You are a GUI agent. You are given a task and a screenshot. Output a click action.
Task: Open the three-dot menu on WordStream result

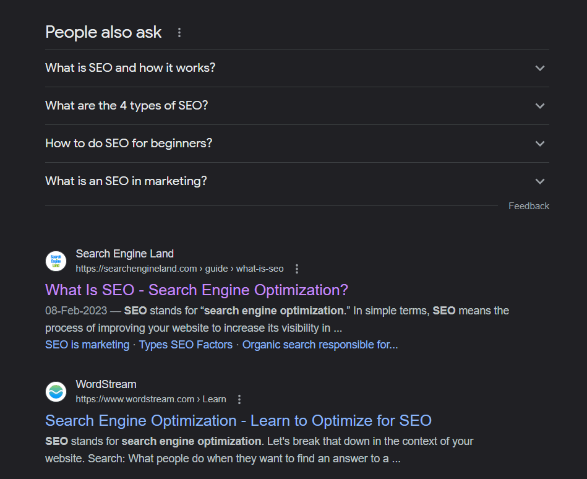[x=239, y=399]
